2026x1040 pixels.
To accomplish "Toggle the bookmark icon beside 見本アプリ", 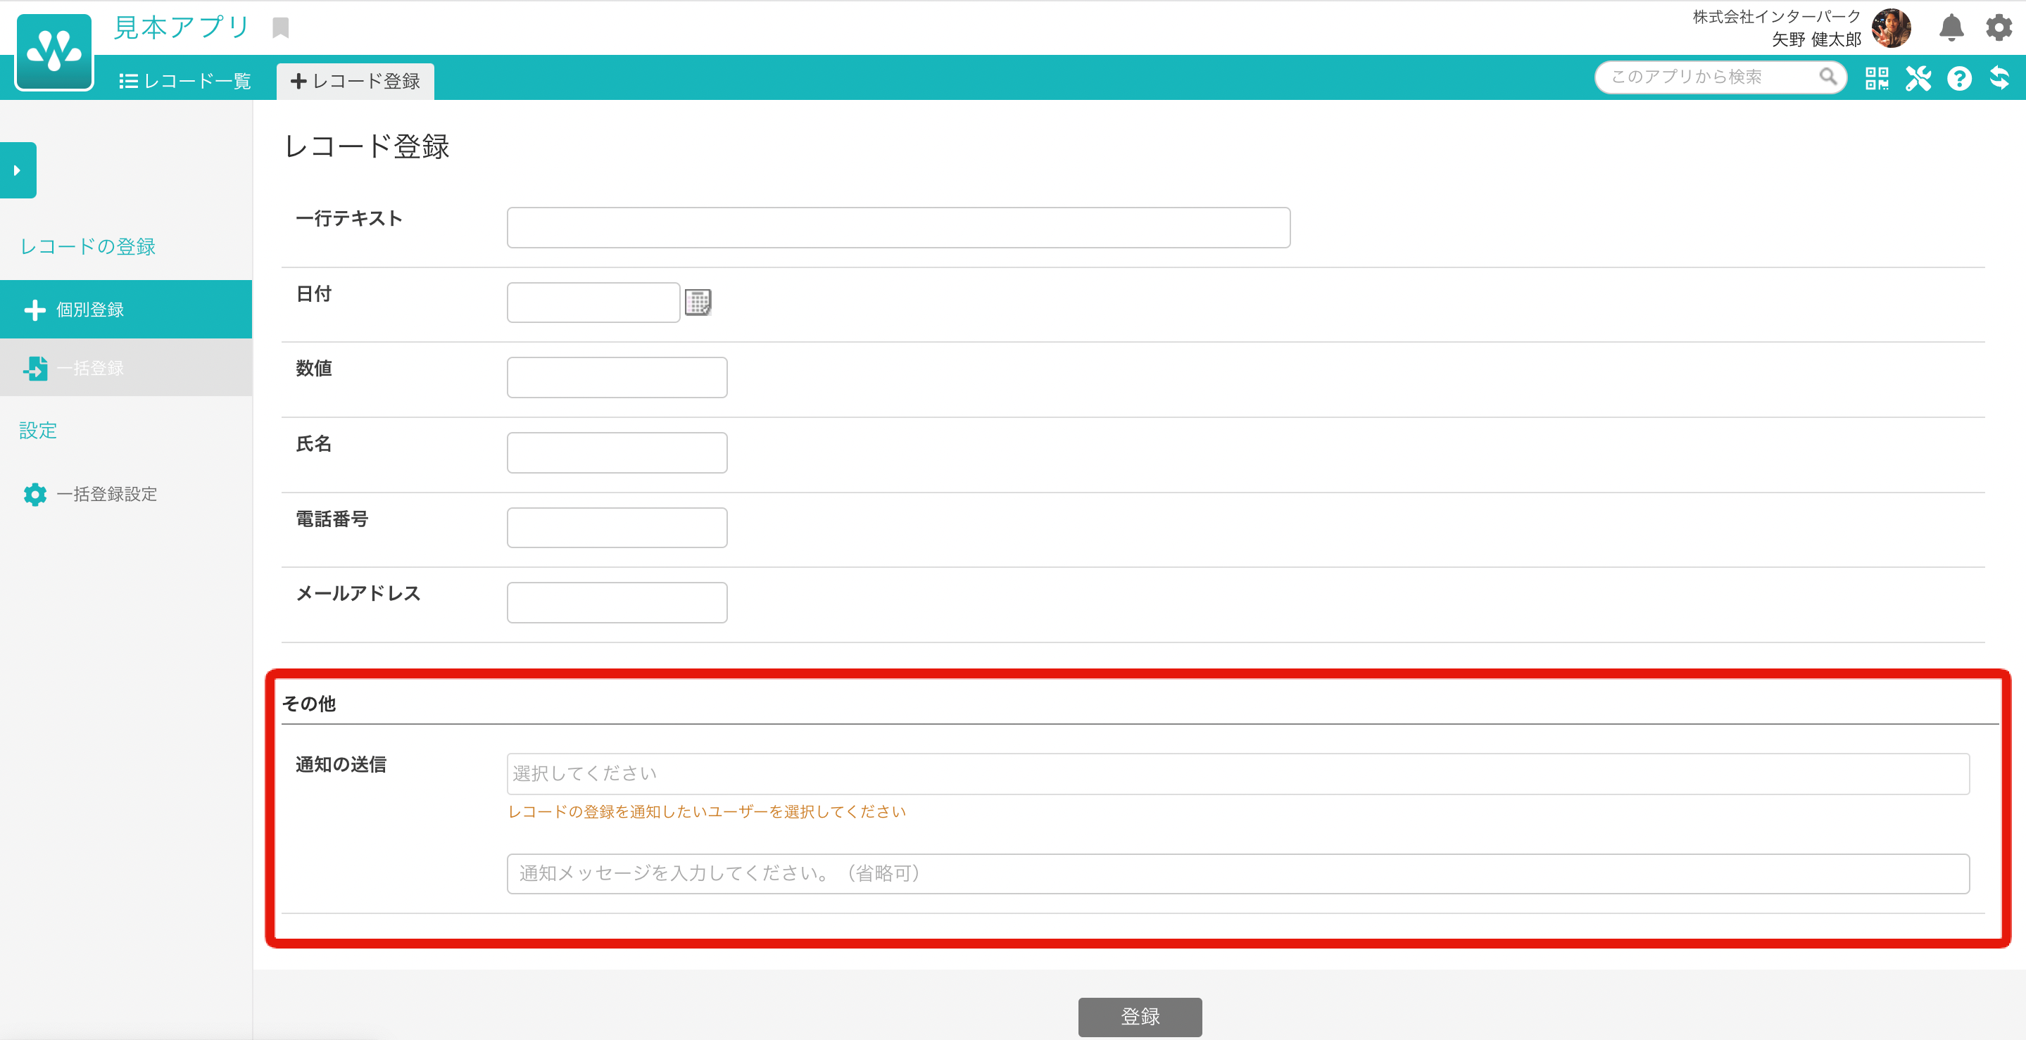I will (x=281, y=28).
